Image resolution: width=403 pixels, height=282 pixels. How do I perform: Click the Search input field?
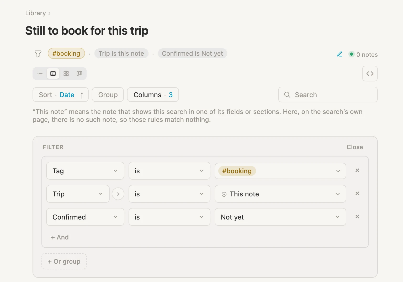[328, 95]
